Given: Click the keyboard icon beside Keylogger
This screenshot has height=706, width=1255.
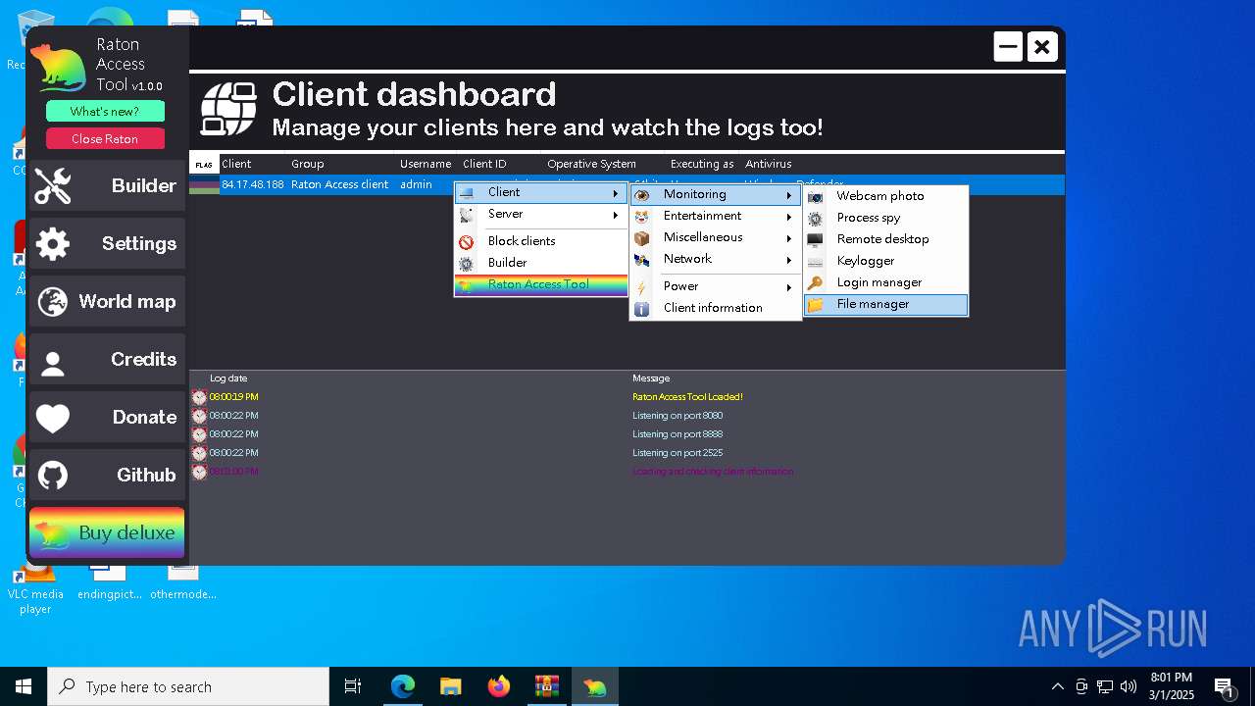Looking at the screenshot, I should coord(815,261).
